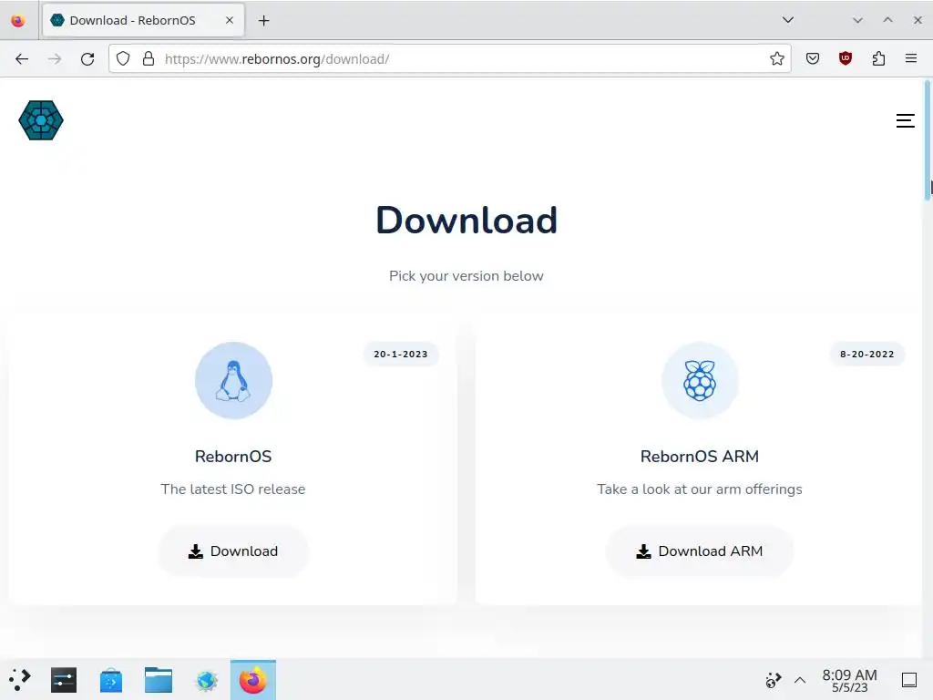Click the Tux penguin icon
Screen dimensions: 933x700
(233, 381)
